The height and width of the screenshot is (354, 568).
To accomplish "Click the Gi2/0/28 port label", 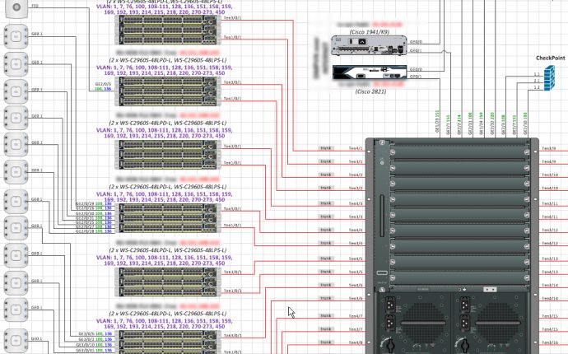I will pyautogui.click(x=85, y=231).
